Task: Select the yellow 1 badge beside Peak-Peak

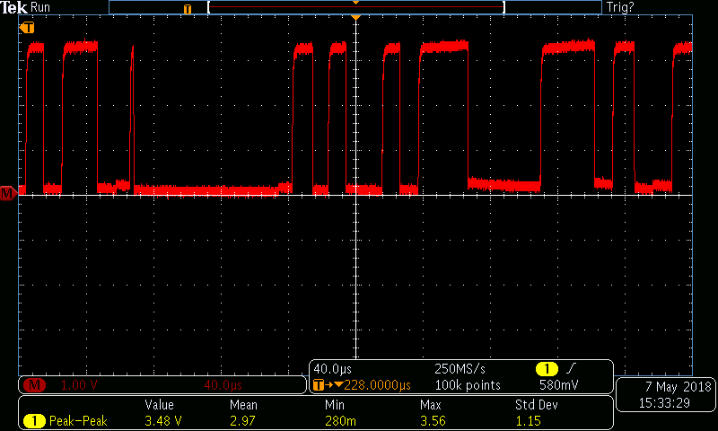Action: click(x=34, y=421)
